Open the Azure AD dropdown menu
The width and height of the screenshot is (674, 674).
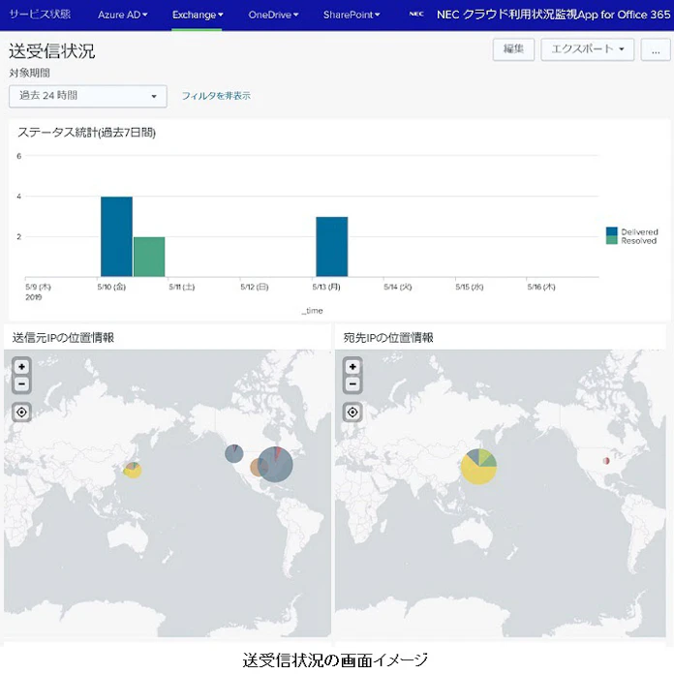coord(123,15)
